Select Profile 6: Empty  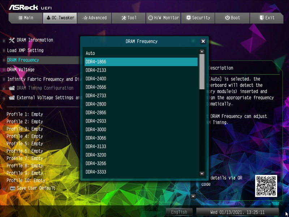25,151
